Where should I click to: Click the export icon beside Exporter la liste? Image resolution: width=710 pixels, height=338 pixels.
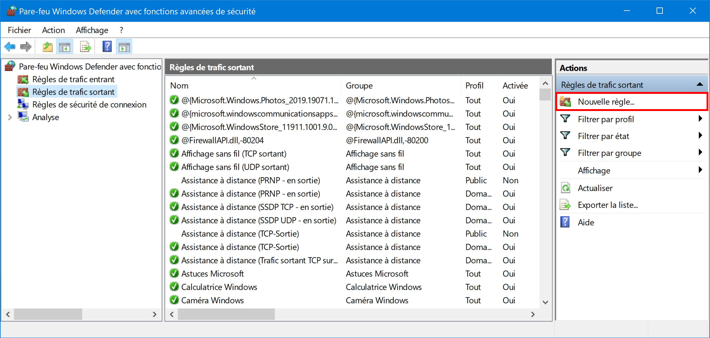pos(565,205)
